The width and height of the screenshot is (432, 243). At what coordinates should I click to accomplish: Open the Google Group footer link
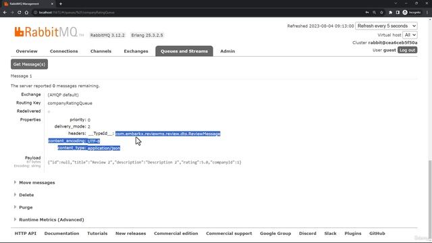tap(275, 234)
